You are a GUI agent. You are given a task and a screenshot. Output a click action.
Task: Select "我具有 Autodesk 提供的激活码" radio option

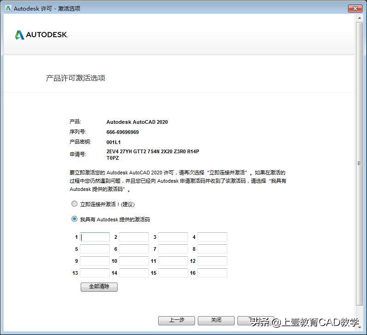pos(74,219)
